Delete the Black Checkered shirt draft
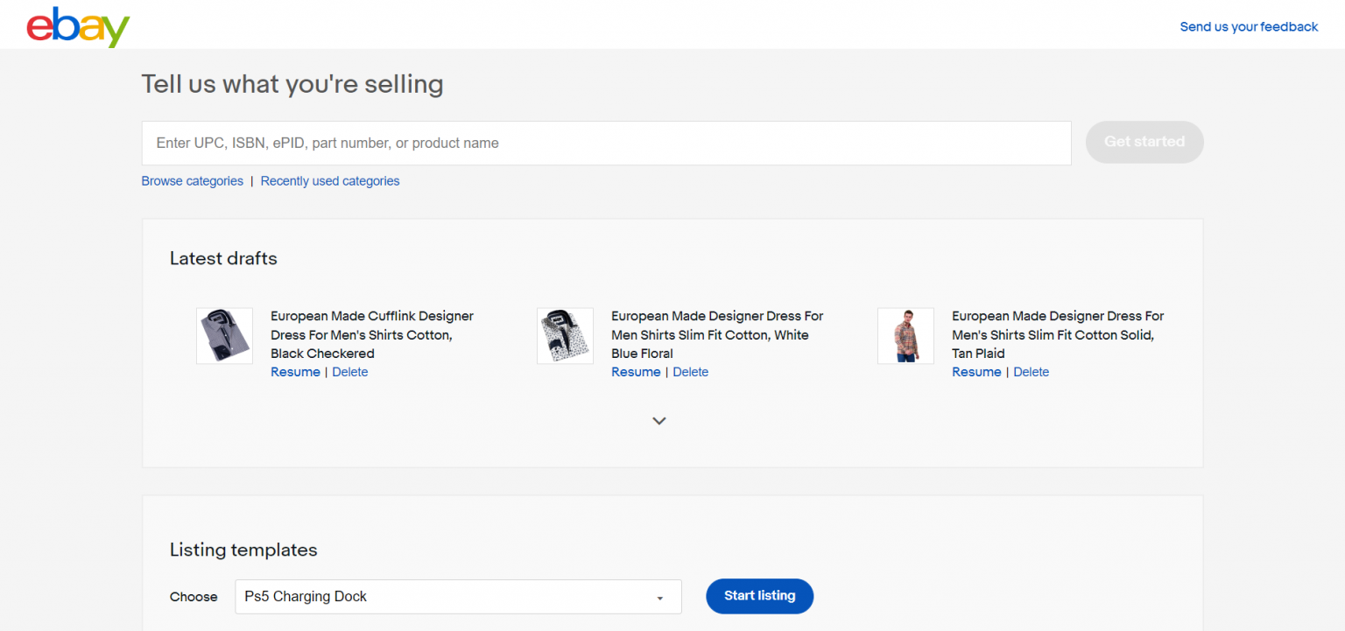 pyautogui.click(x=350, y=372)
